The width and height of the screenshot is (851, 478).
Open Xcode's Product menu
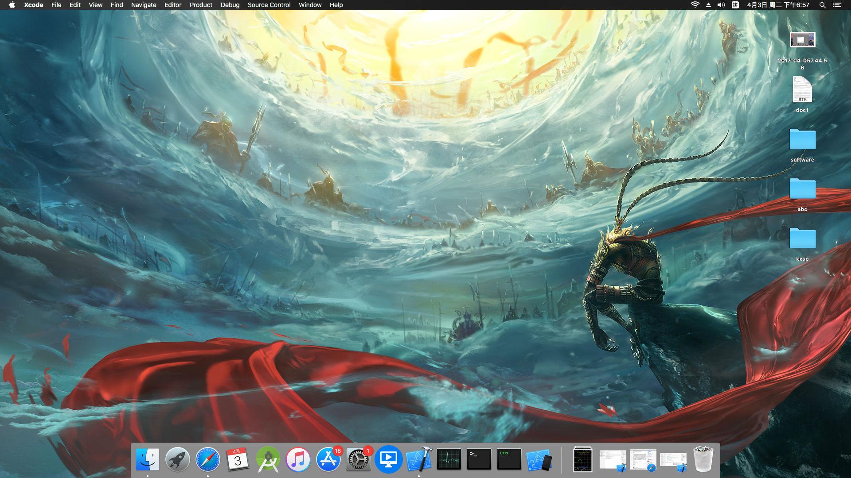[200, 5]
